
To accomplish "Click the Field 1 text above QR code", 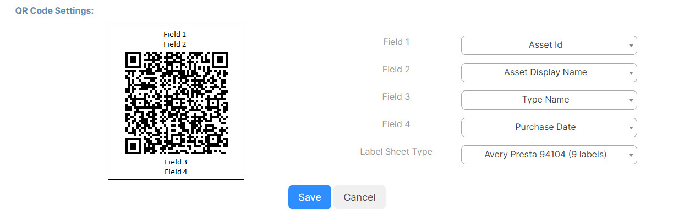I will pos(176,34).
